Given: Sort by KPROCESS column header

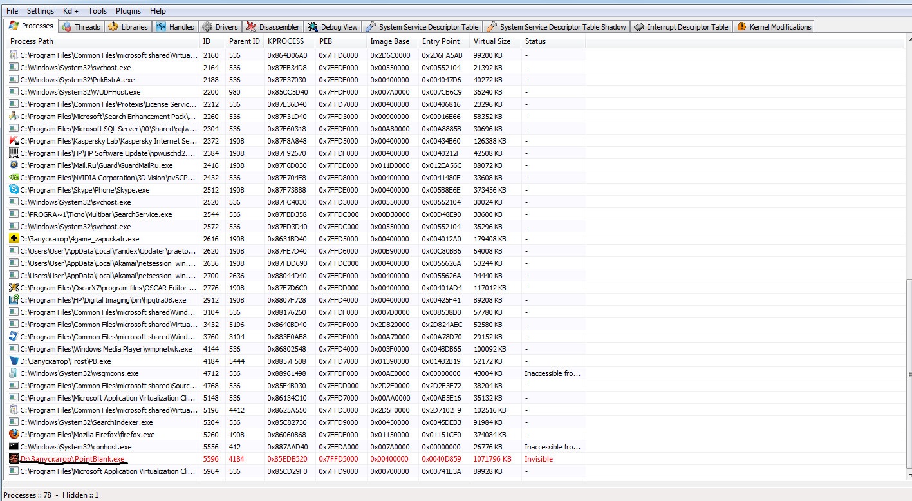Looking at the screenshot, I should pyautogui.click(x=290, y=41).
